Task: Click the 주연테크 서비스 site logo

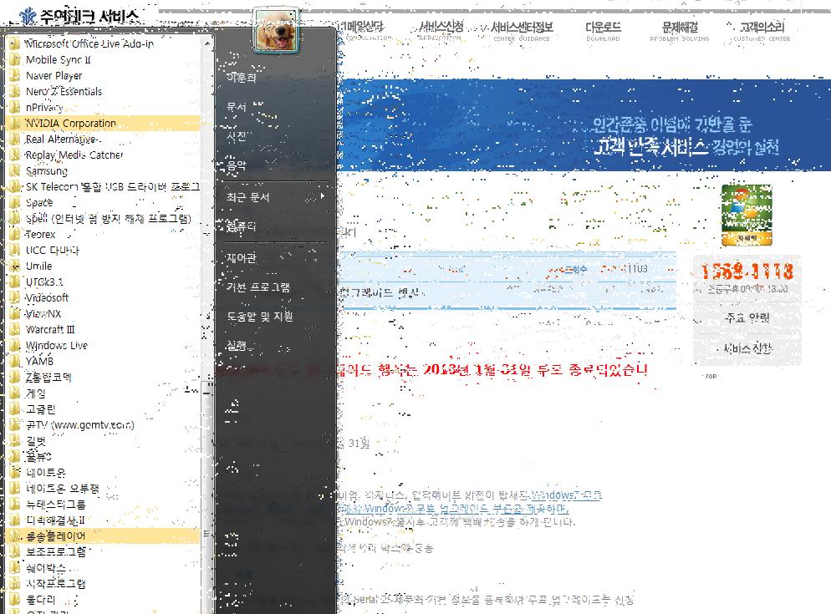Action: point(79,16)
